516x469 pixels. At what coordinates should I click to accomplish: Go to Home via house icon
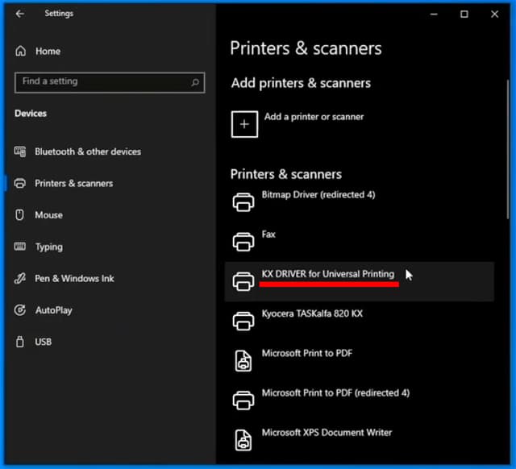20,51
